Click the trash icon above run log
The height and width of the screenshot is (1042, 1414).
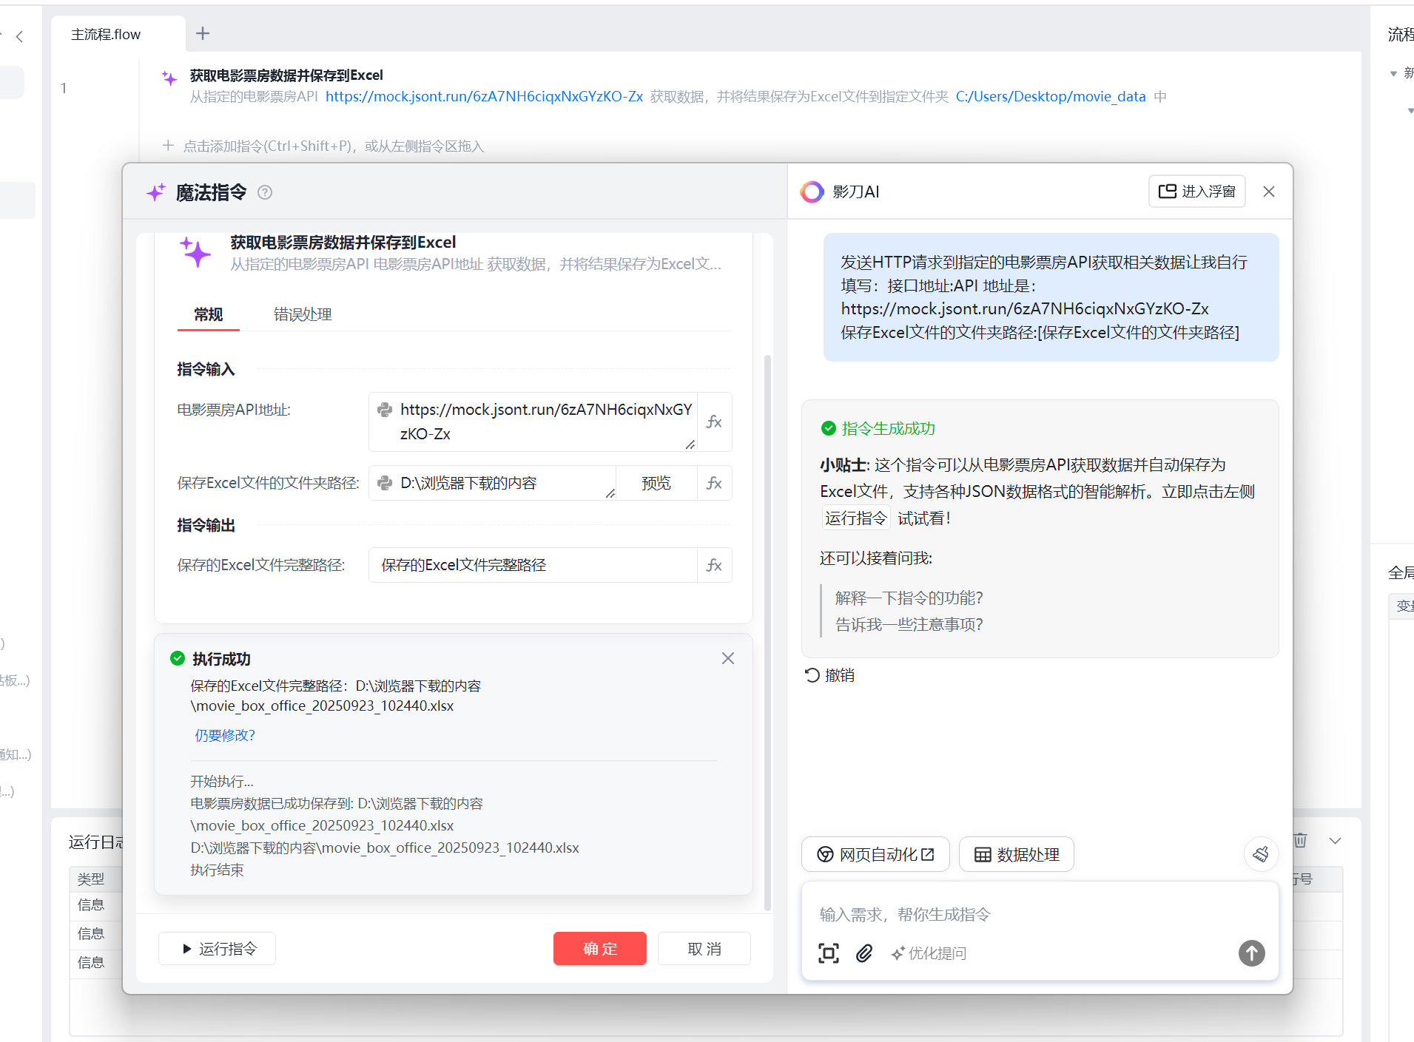click(x=1300, y=840)
